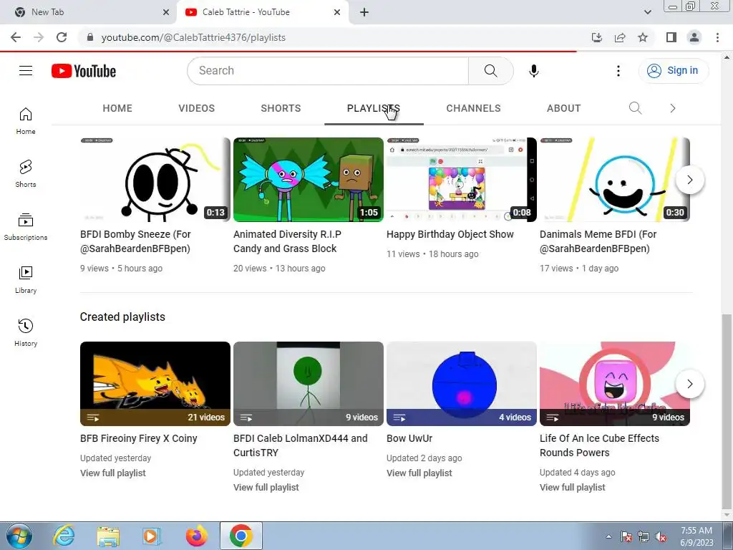
Task: Click the install app icon in address bar
Action: 597,37
